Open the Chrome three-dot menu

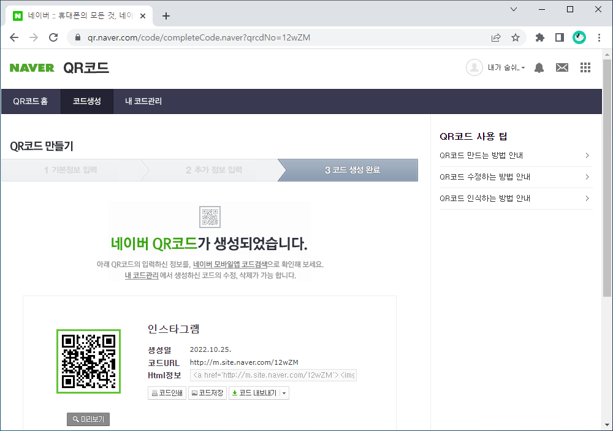pos(599,37)
